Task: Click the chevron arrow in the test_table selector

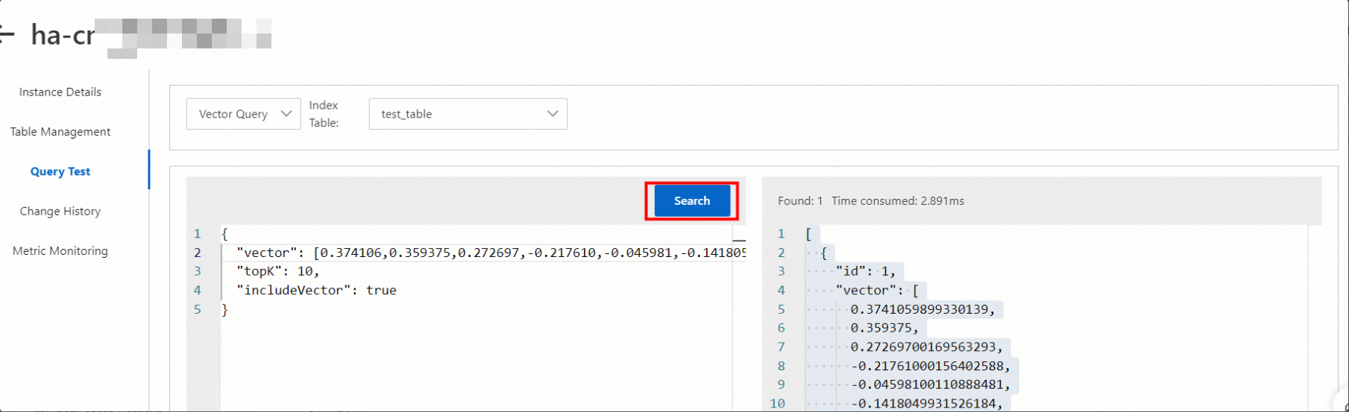Action: (553, 114)
